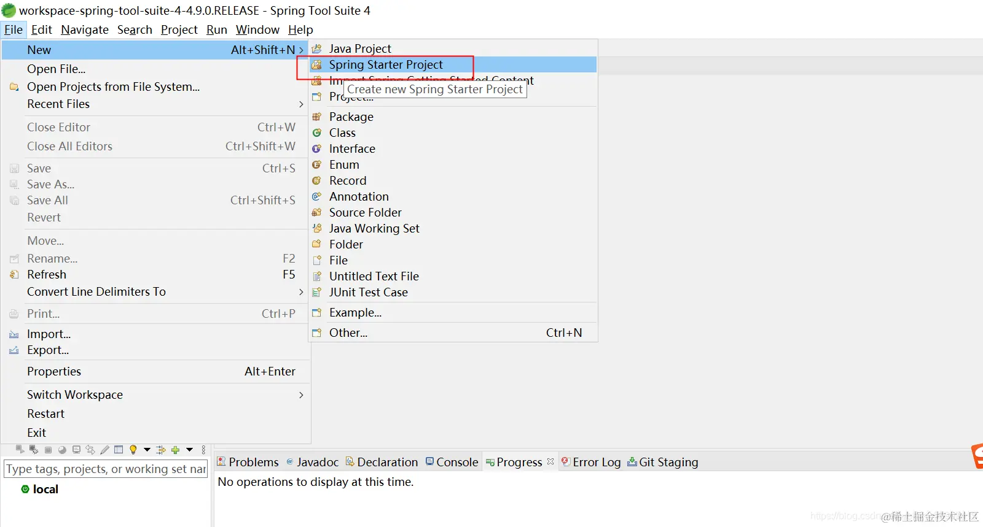Click the green Class icon in the New submenu
Viewport: 983px width, 527px height.
click(x=316, y=133)
